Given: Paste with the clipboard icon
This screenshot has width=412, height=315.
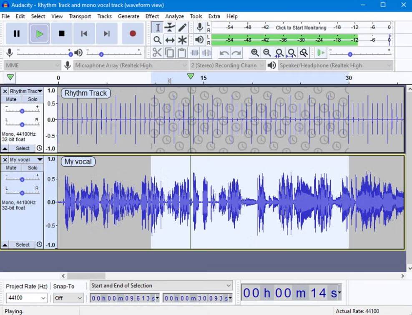Looking at the screenshot, I should (x=182, y=53).
